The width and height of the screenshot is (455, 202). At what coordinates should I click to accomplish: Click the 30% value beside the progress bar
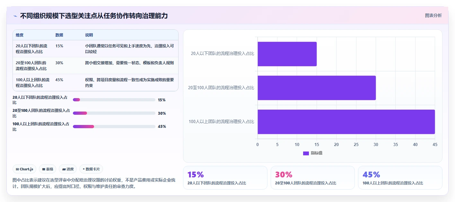point(162,113)
